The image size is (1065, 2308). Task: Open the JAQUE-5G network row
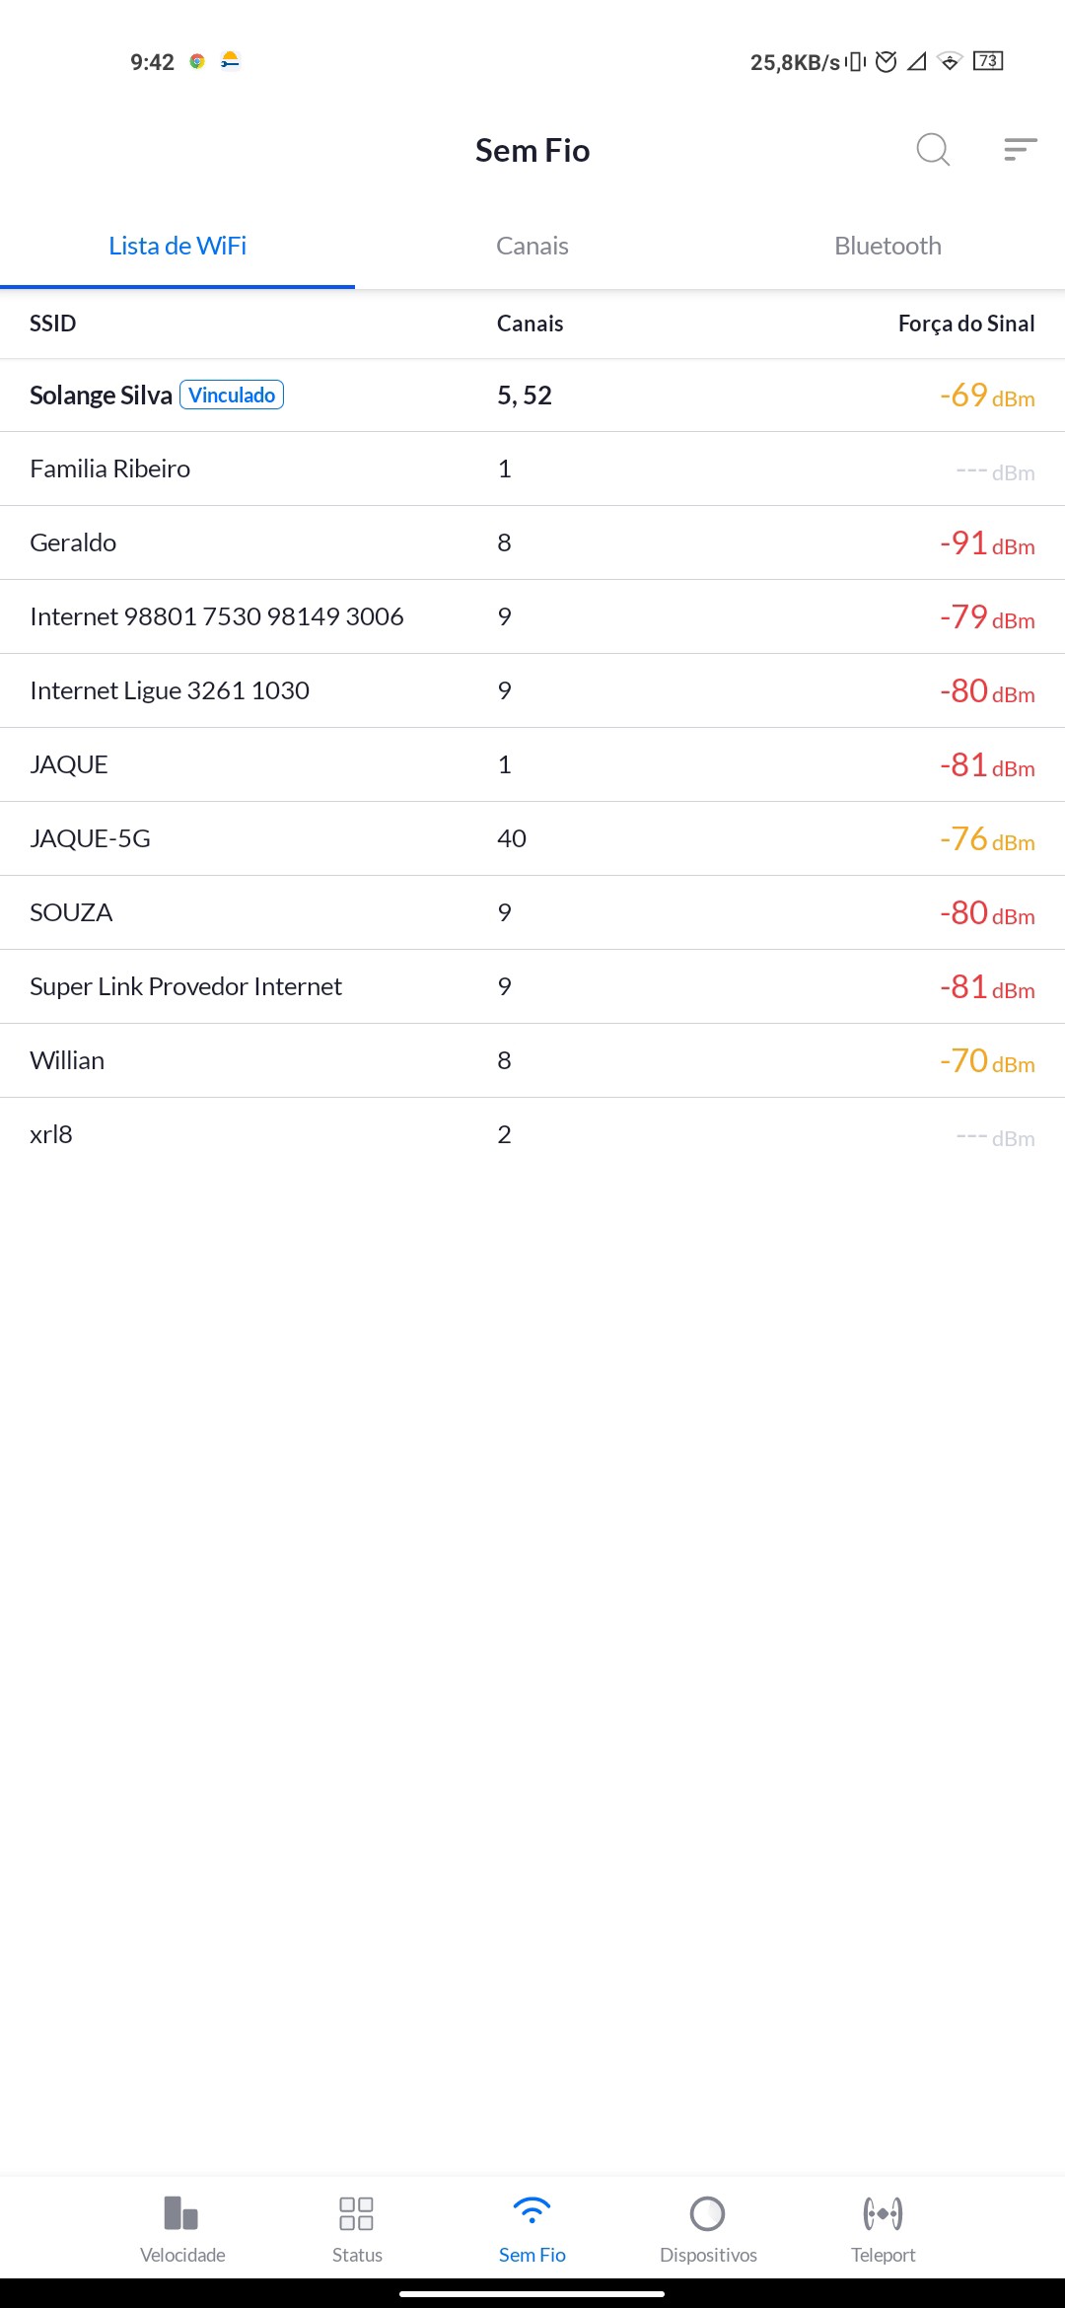[91, 838]
